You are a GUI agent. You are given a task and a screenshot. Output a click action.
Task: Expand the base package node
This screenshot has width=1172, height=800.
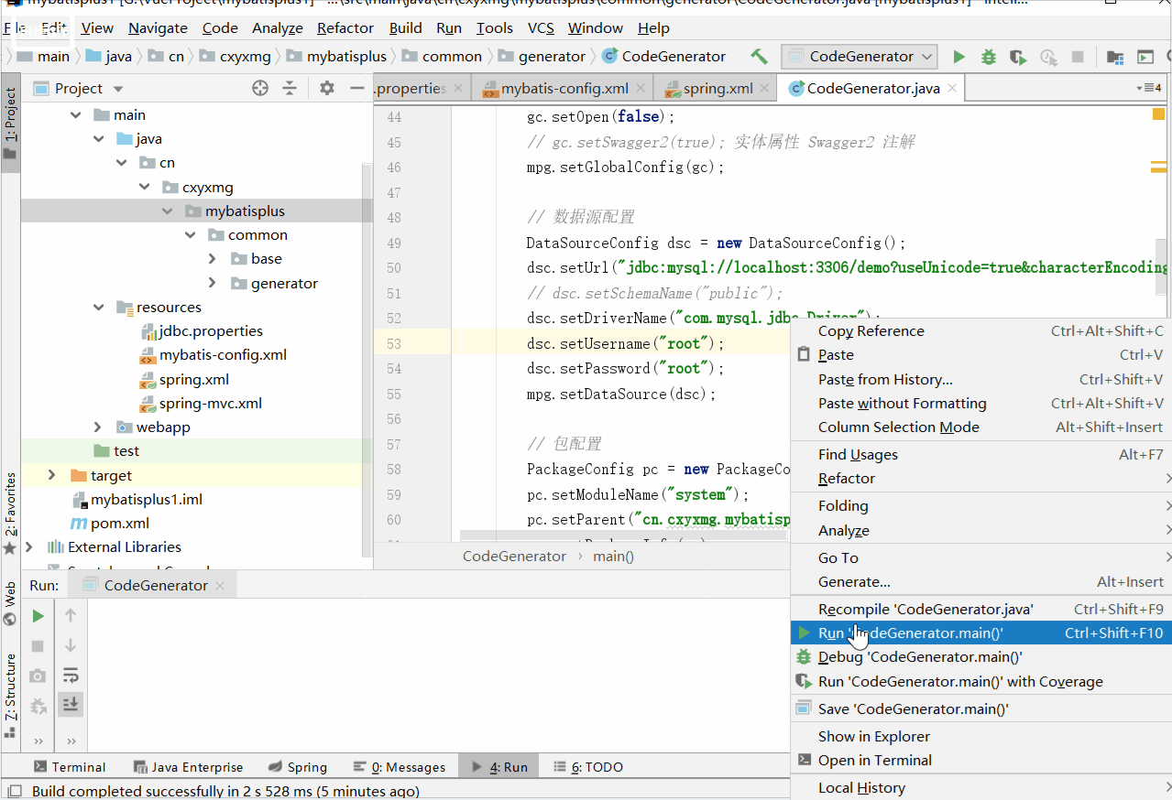click(213, 259)
